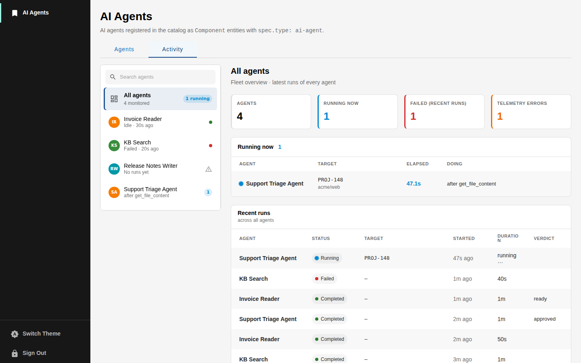
Task: Click the KB Search KS avatar
Action: [114, 146]
